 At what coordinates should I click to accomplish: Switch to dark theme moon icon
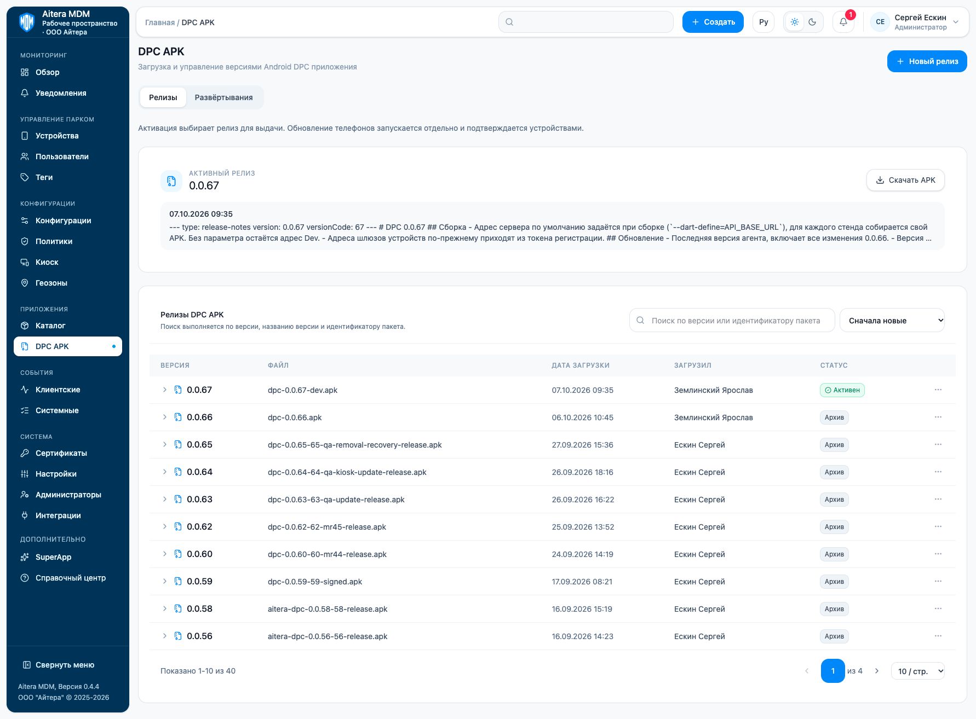click(812, 22)
